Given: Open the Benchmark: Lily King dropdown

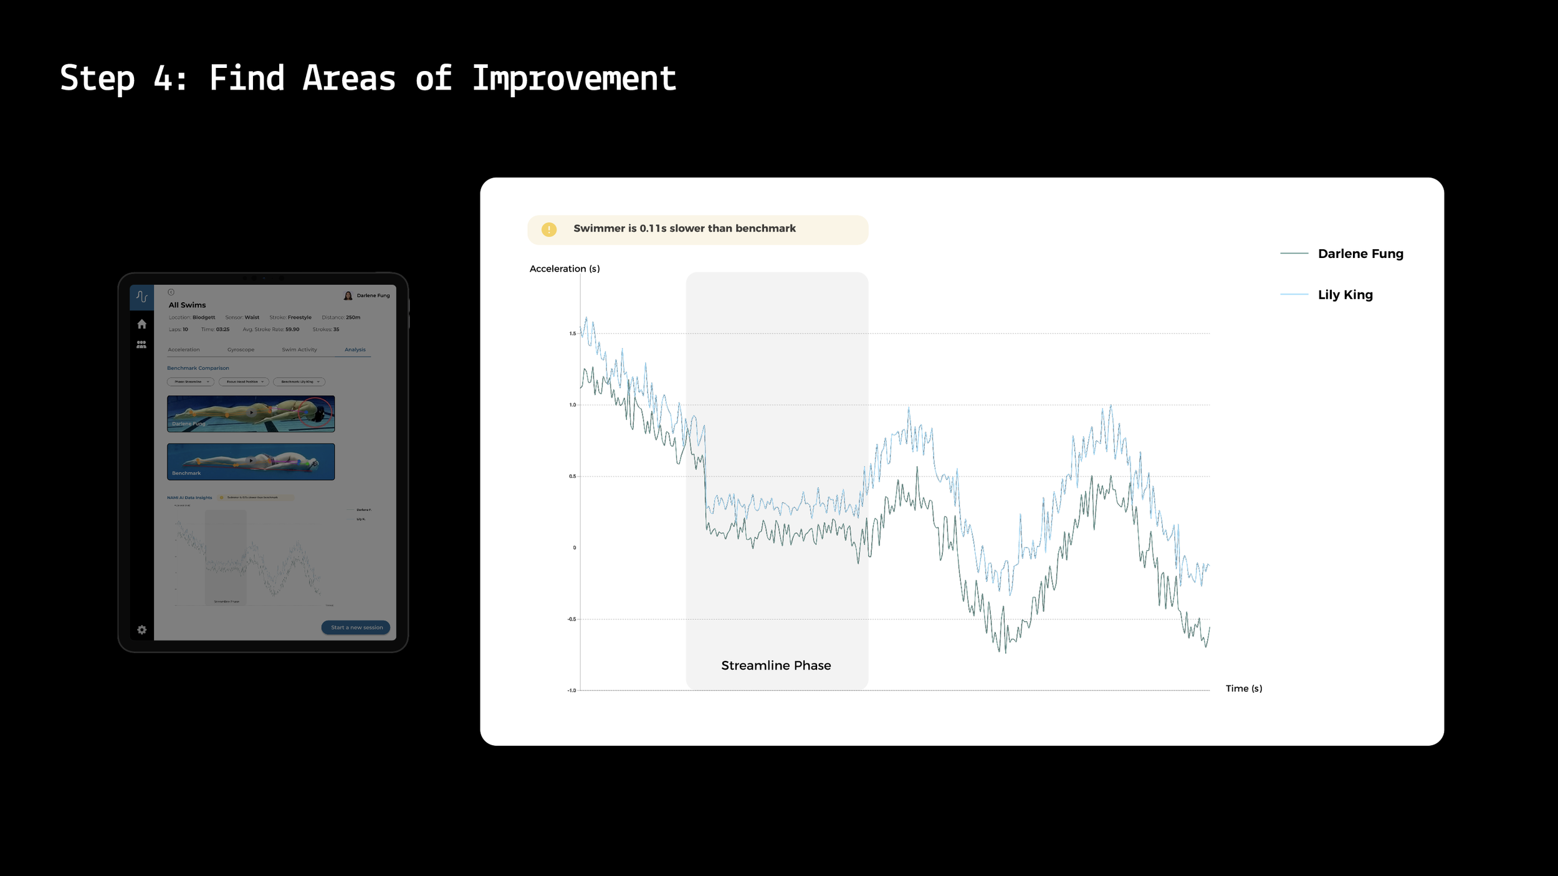Looking at the screenshot, I should click(x=299, y=382).
